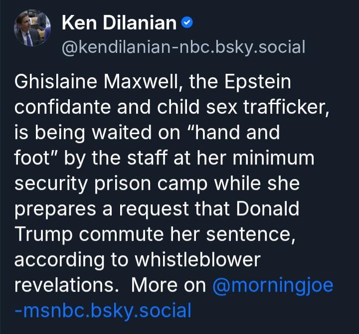The image size is (359, 334).
Task: Open the @morningjoe mention link
Action: (x=273, y=285)
